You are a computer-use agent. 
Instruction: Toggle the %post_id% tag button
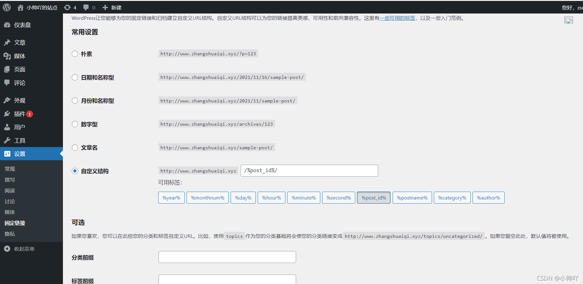click(374, 198)
